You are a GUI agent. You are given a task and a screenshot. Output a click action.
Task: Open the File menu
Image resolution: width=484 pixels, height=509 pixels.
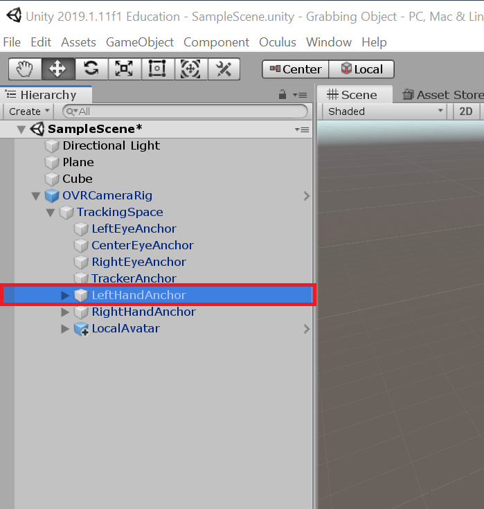pyautogui.click(x=12, y=42)
